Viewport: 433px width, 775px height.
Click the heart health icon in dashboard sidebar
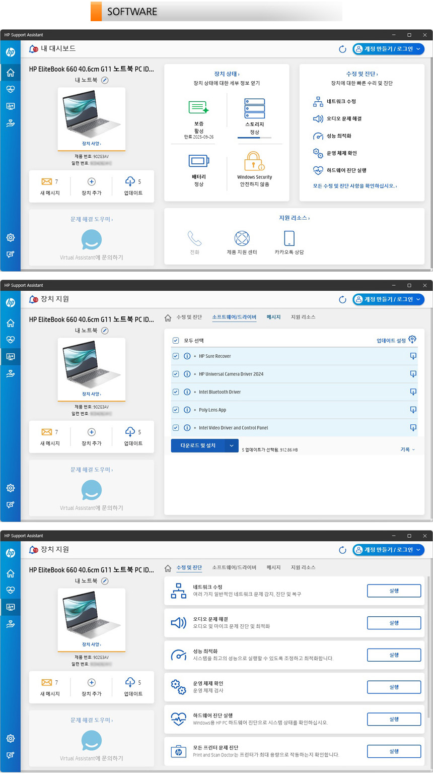coord(10,89)
